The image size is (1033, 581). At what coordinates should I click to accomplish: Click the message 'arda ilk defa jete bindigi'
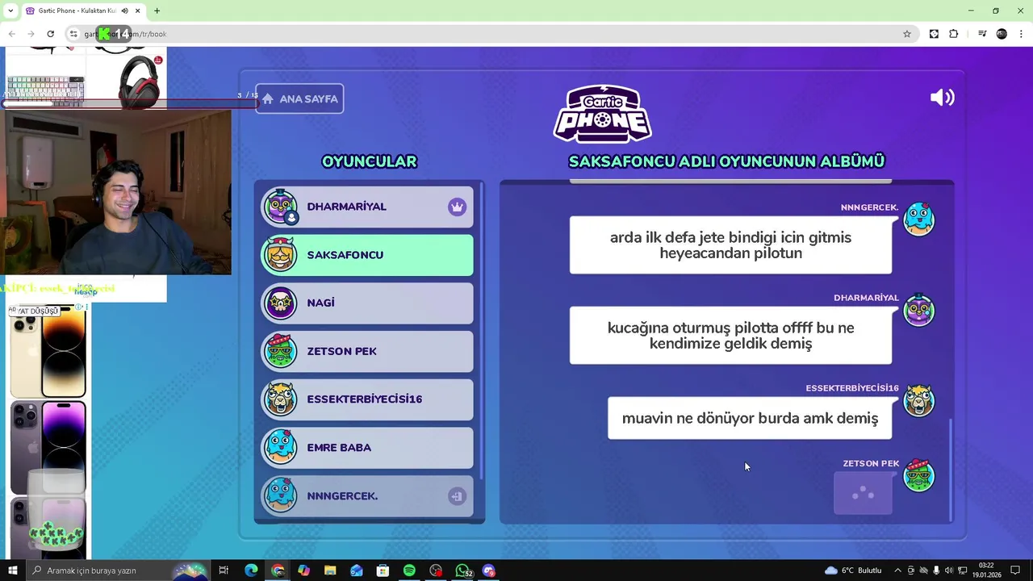[730, 245]
